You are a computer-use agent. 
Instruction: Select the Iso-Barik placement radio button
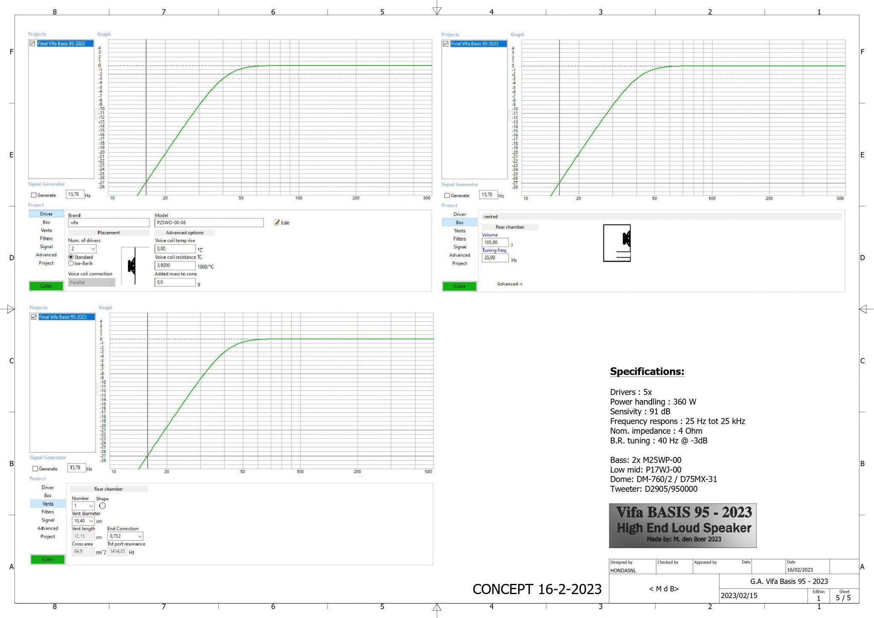point(71,264)
